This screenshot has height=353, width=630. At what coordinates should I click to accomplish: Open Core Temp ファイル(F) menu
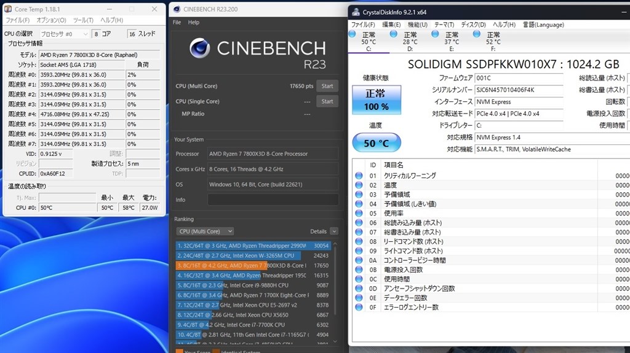tap(18, 20)
